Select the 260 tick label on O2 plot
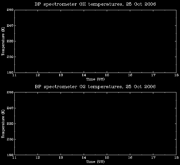Viewport: 180px width, 165px height. click(10, 92)
